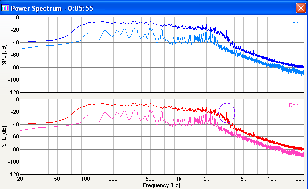
Task: Click the "-60" dB tick of the Rch graph
Action: click(15, 137)
